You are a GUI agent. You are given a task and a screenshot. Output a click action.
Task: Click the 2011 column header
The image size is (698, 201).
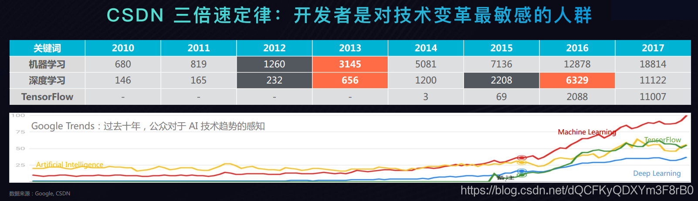(x=199, y=48)
